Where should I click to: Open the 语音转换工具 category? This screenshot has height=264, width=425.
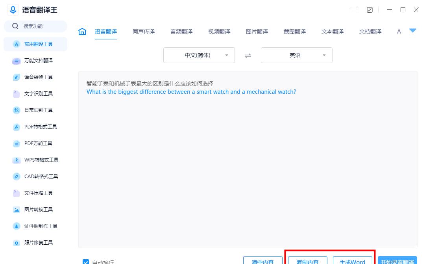click(35, 77)
